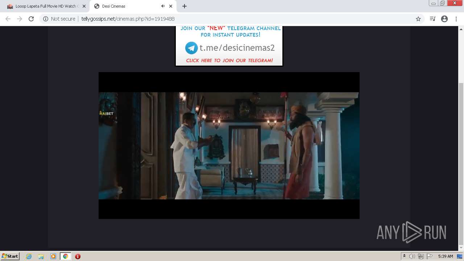The width and height of the screenshot is (464, 261).
Task: Open the Action Center flag icon
Action: point(430,256)
